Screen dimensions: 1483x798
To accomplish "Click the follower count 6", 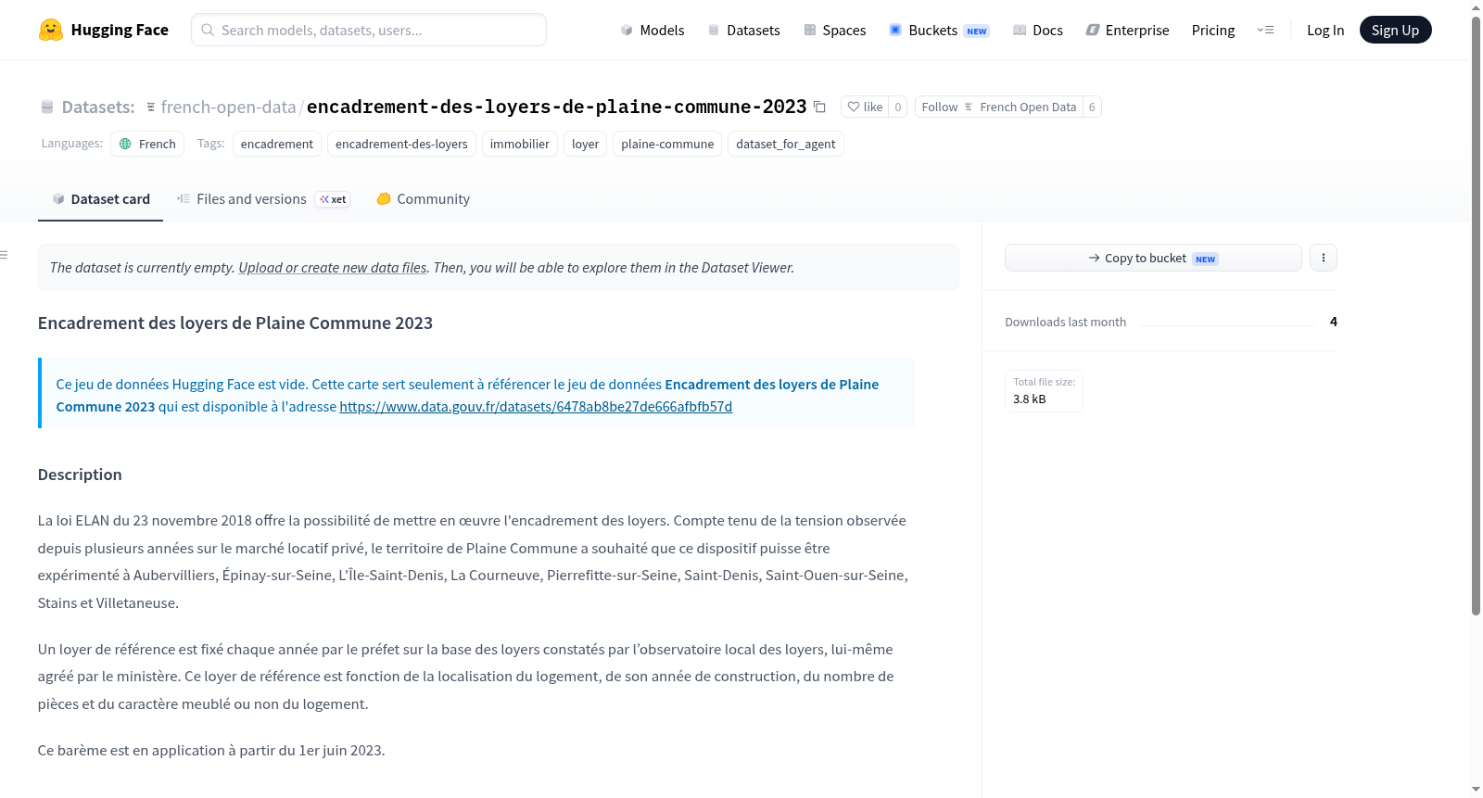I will (x=1092, y=107).
